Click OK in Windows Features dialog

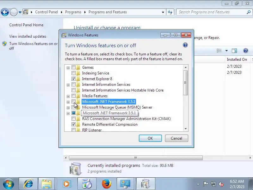(150, 138)
